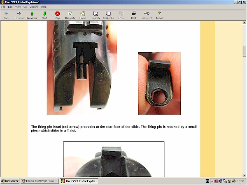Open the About dialog

coord(159,15)
